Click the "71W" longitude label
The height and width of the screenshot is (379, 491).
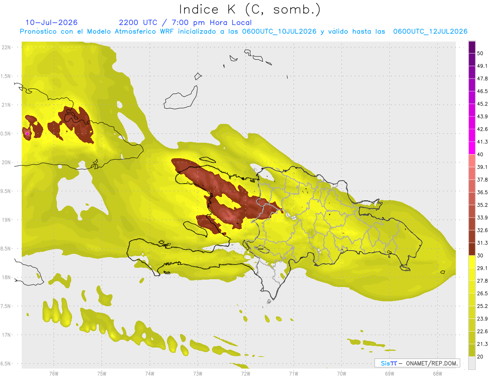point(293,373)
